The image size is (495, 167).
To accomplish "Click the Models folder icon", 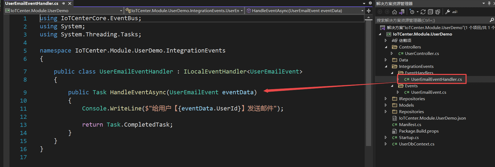I will tap(395, 105).
